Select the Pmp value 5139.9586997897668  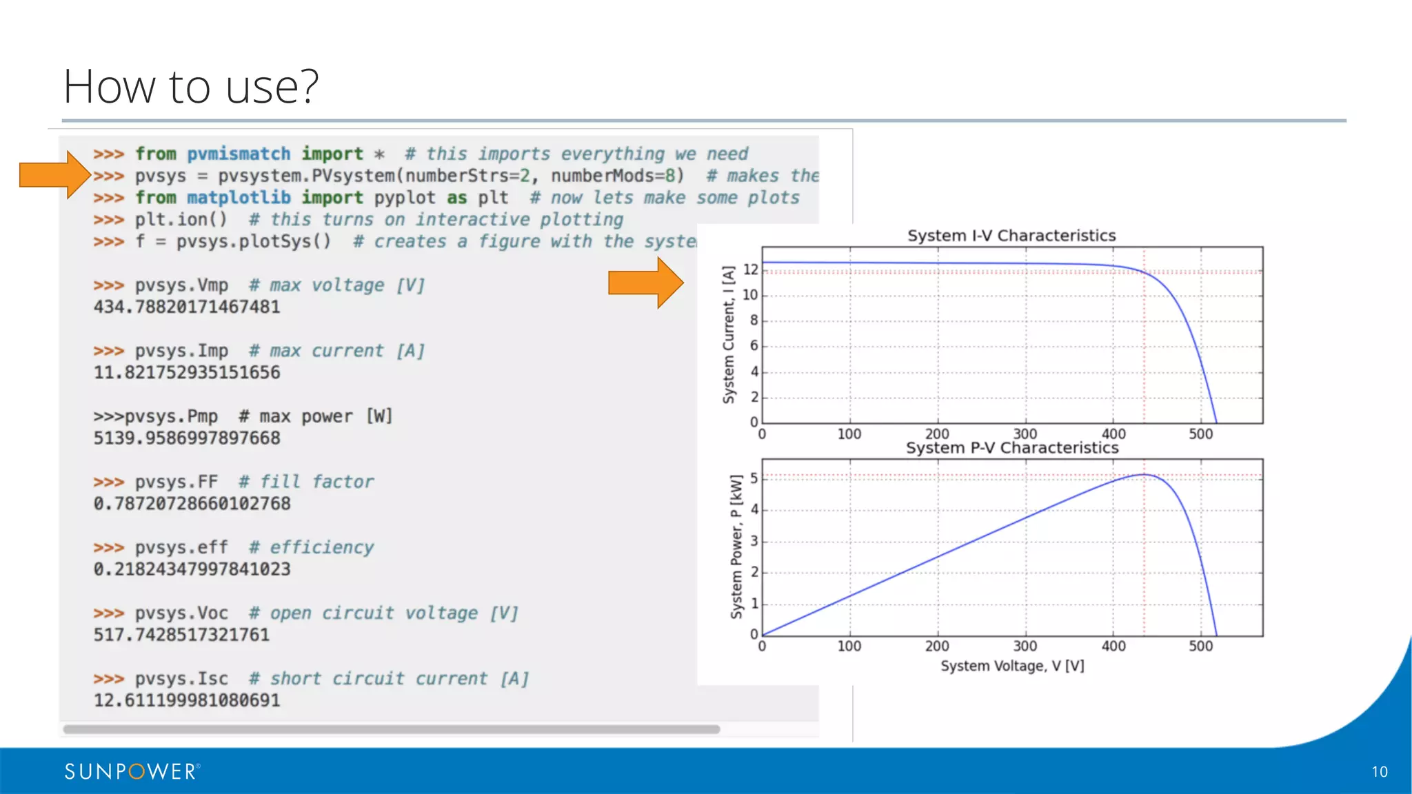point(187,438)
